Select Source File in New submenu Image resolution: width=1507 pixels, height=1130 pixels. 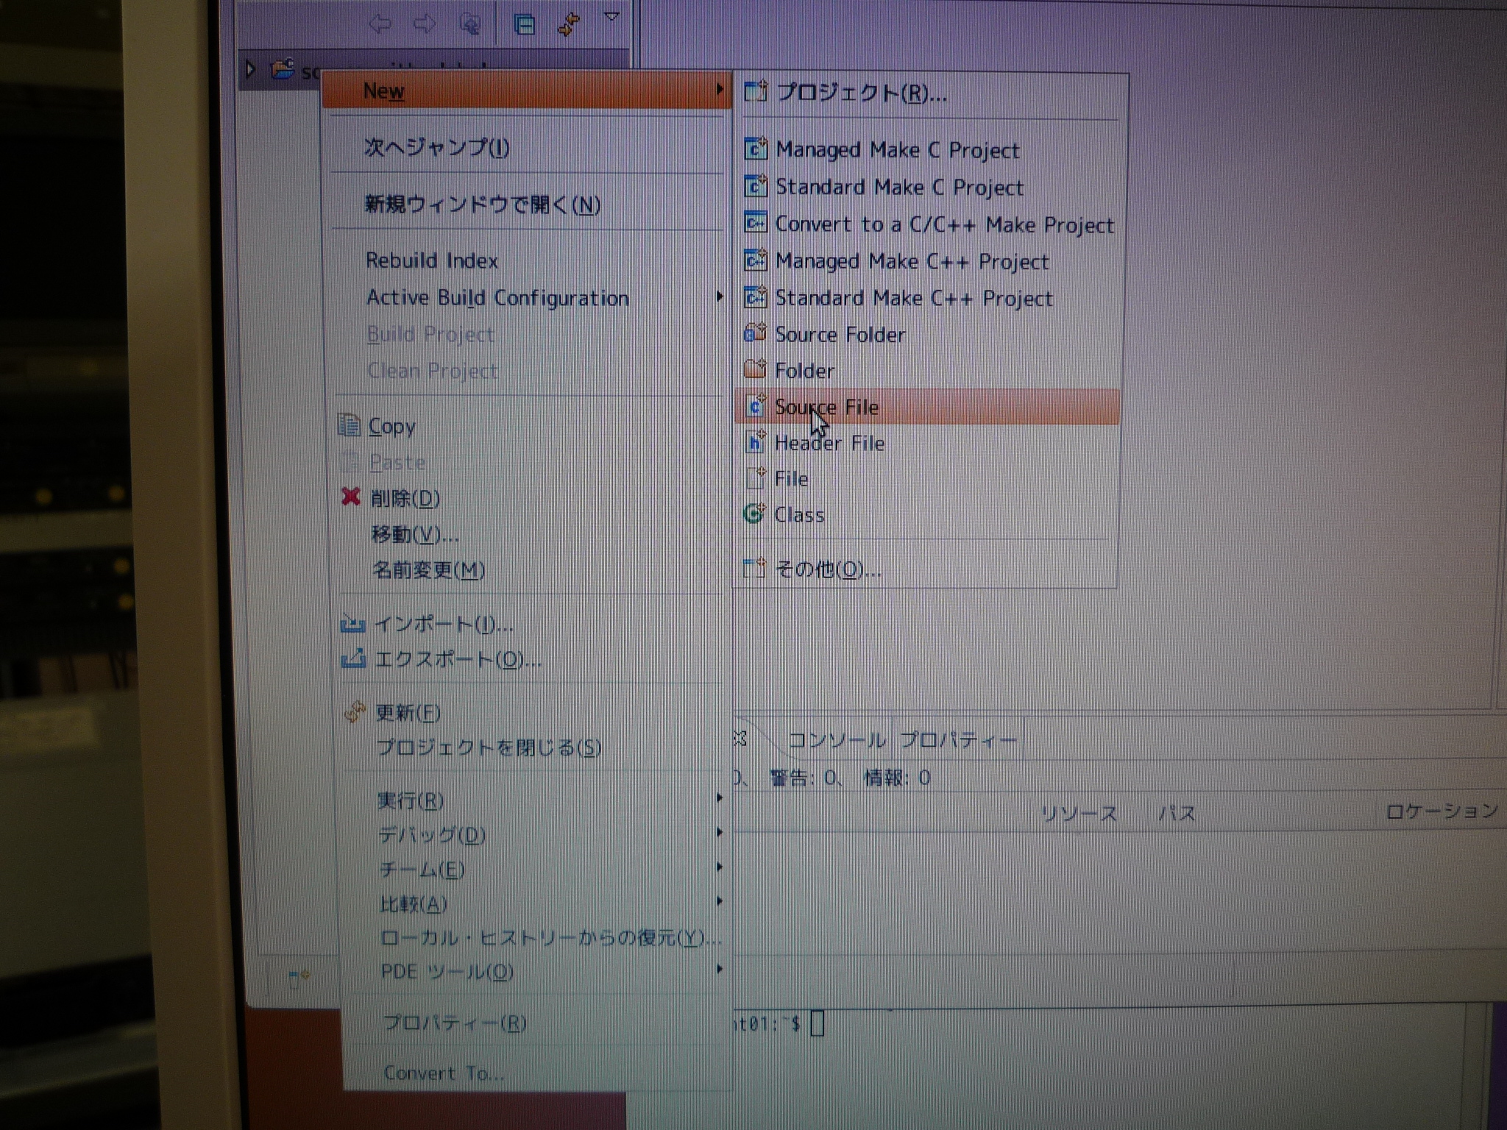(826, 407)
